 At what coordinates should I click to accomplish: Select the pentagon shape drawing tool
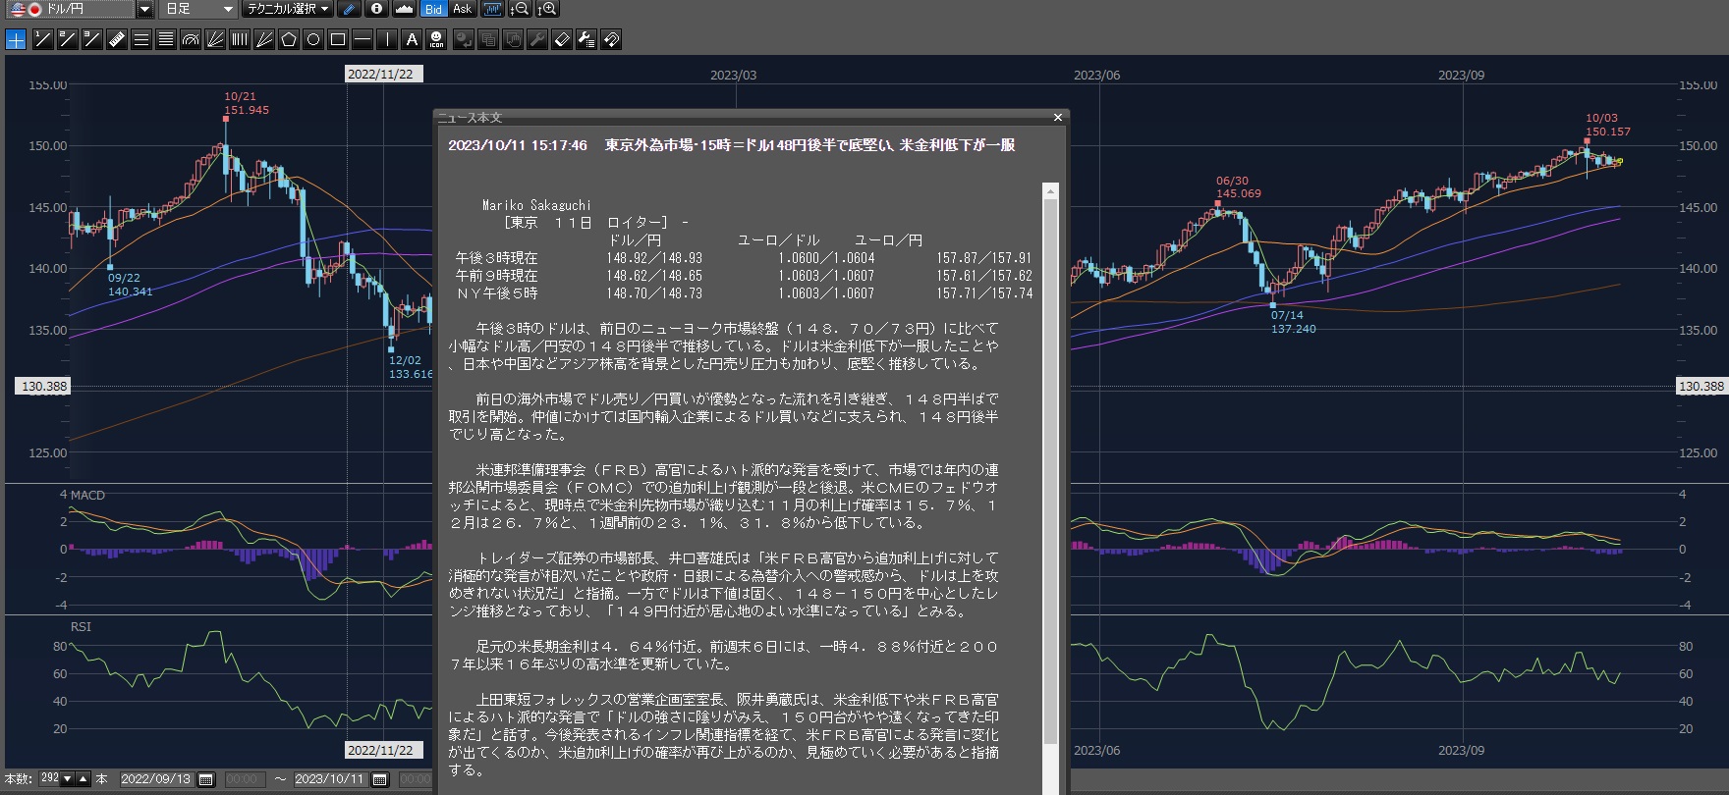(289, 39)
